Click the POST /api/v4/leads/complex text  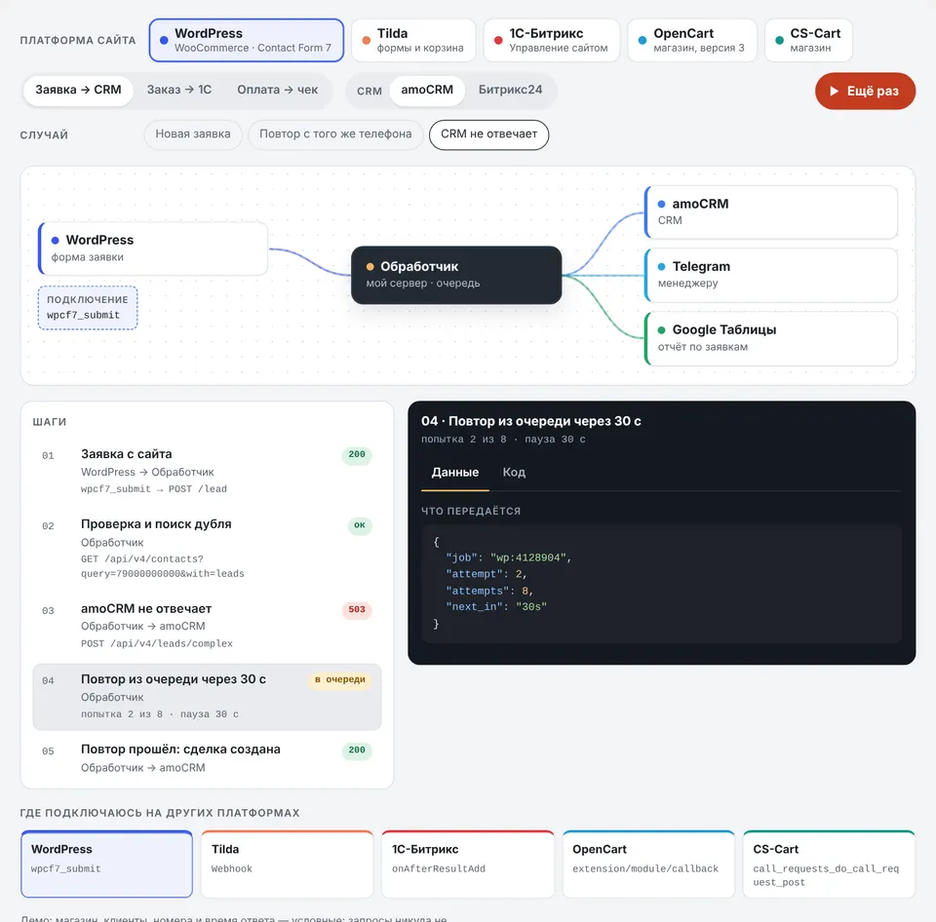(x=157, y=644)
